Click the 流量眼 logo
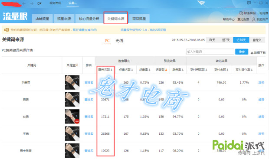The image size is (269, 159). pyautogui.click(x=15, y=16)
